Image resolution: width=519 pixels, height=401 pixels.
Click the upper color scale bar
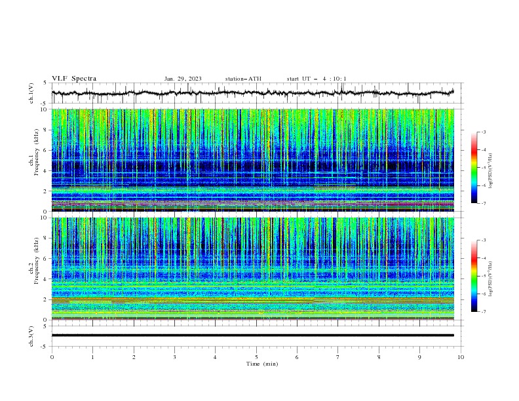(x=474, y=168)
